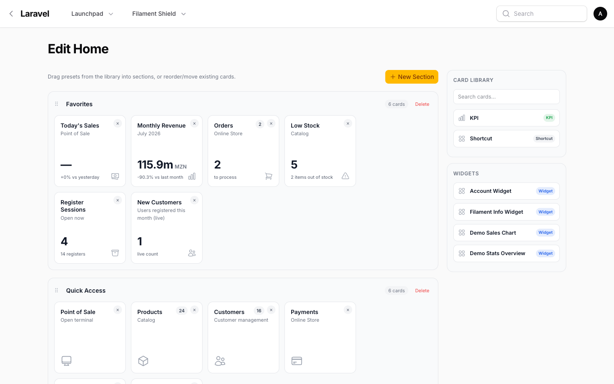This screenshot has width=614, height=384.
Task: Remove the Register Sessions card
Action: [118, 201]
